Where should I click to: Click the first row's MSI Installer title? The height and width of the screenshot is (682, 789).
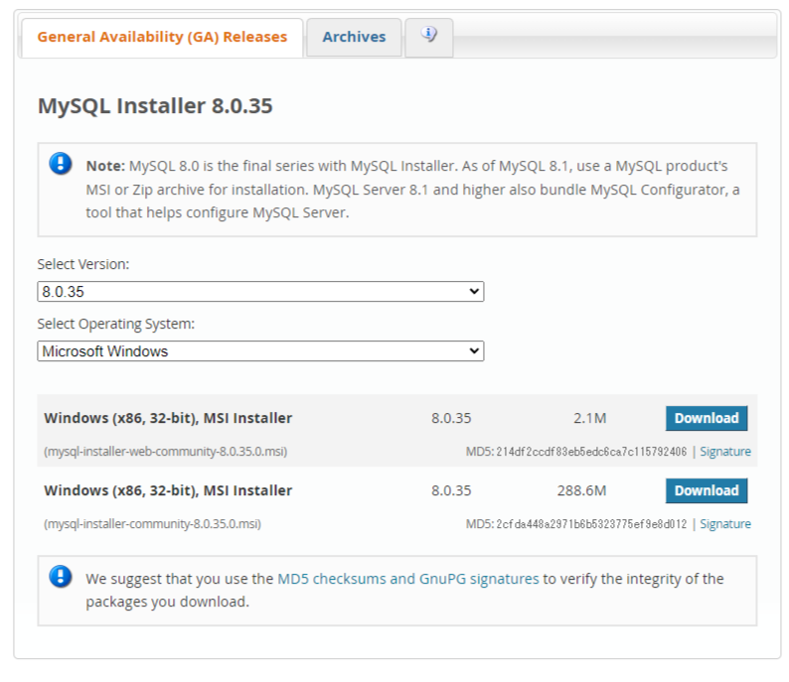pos(168,418)
